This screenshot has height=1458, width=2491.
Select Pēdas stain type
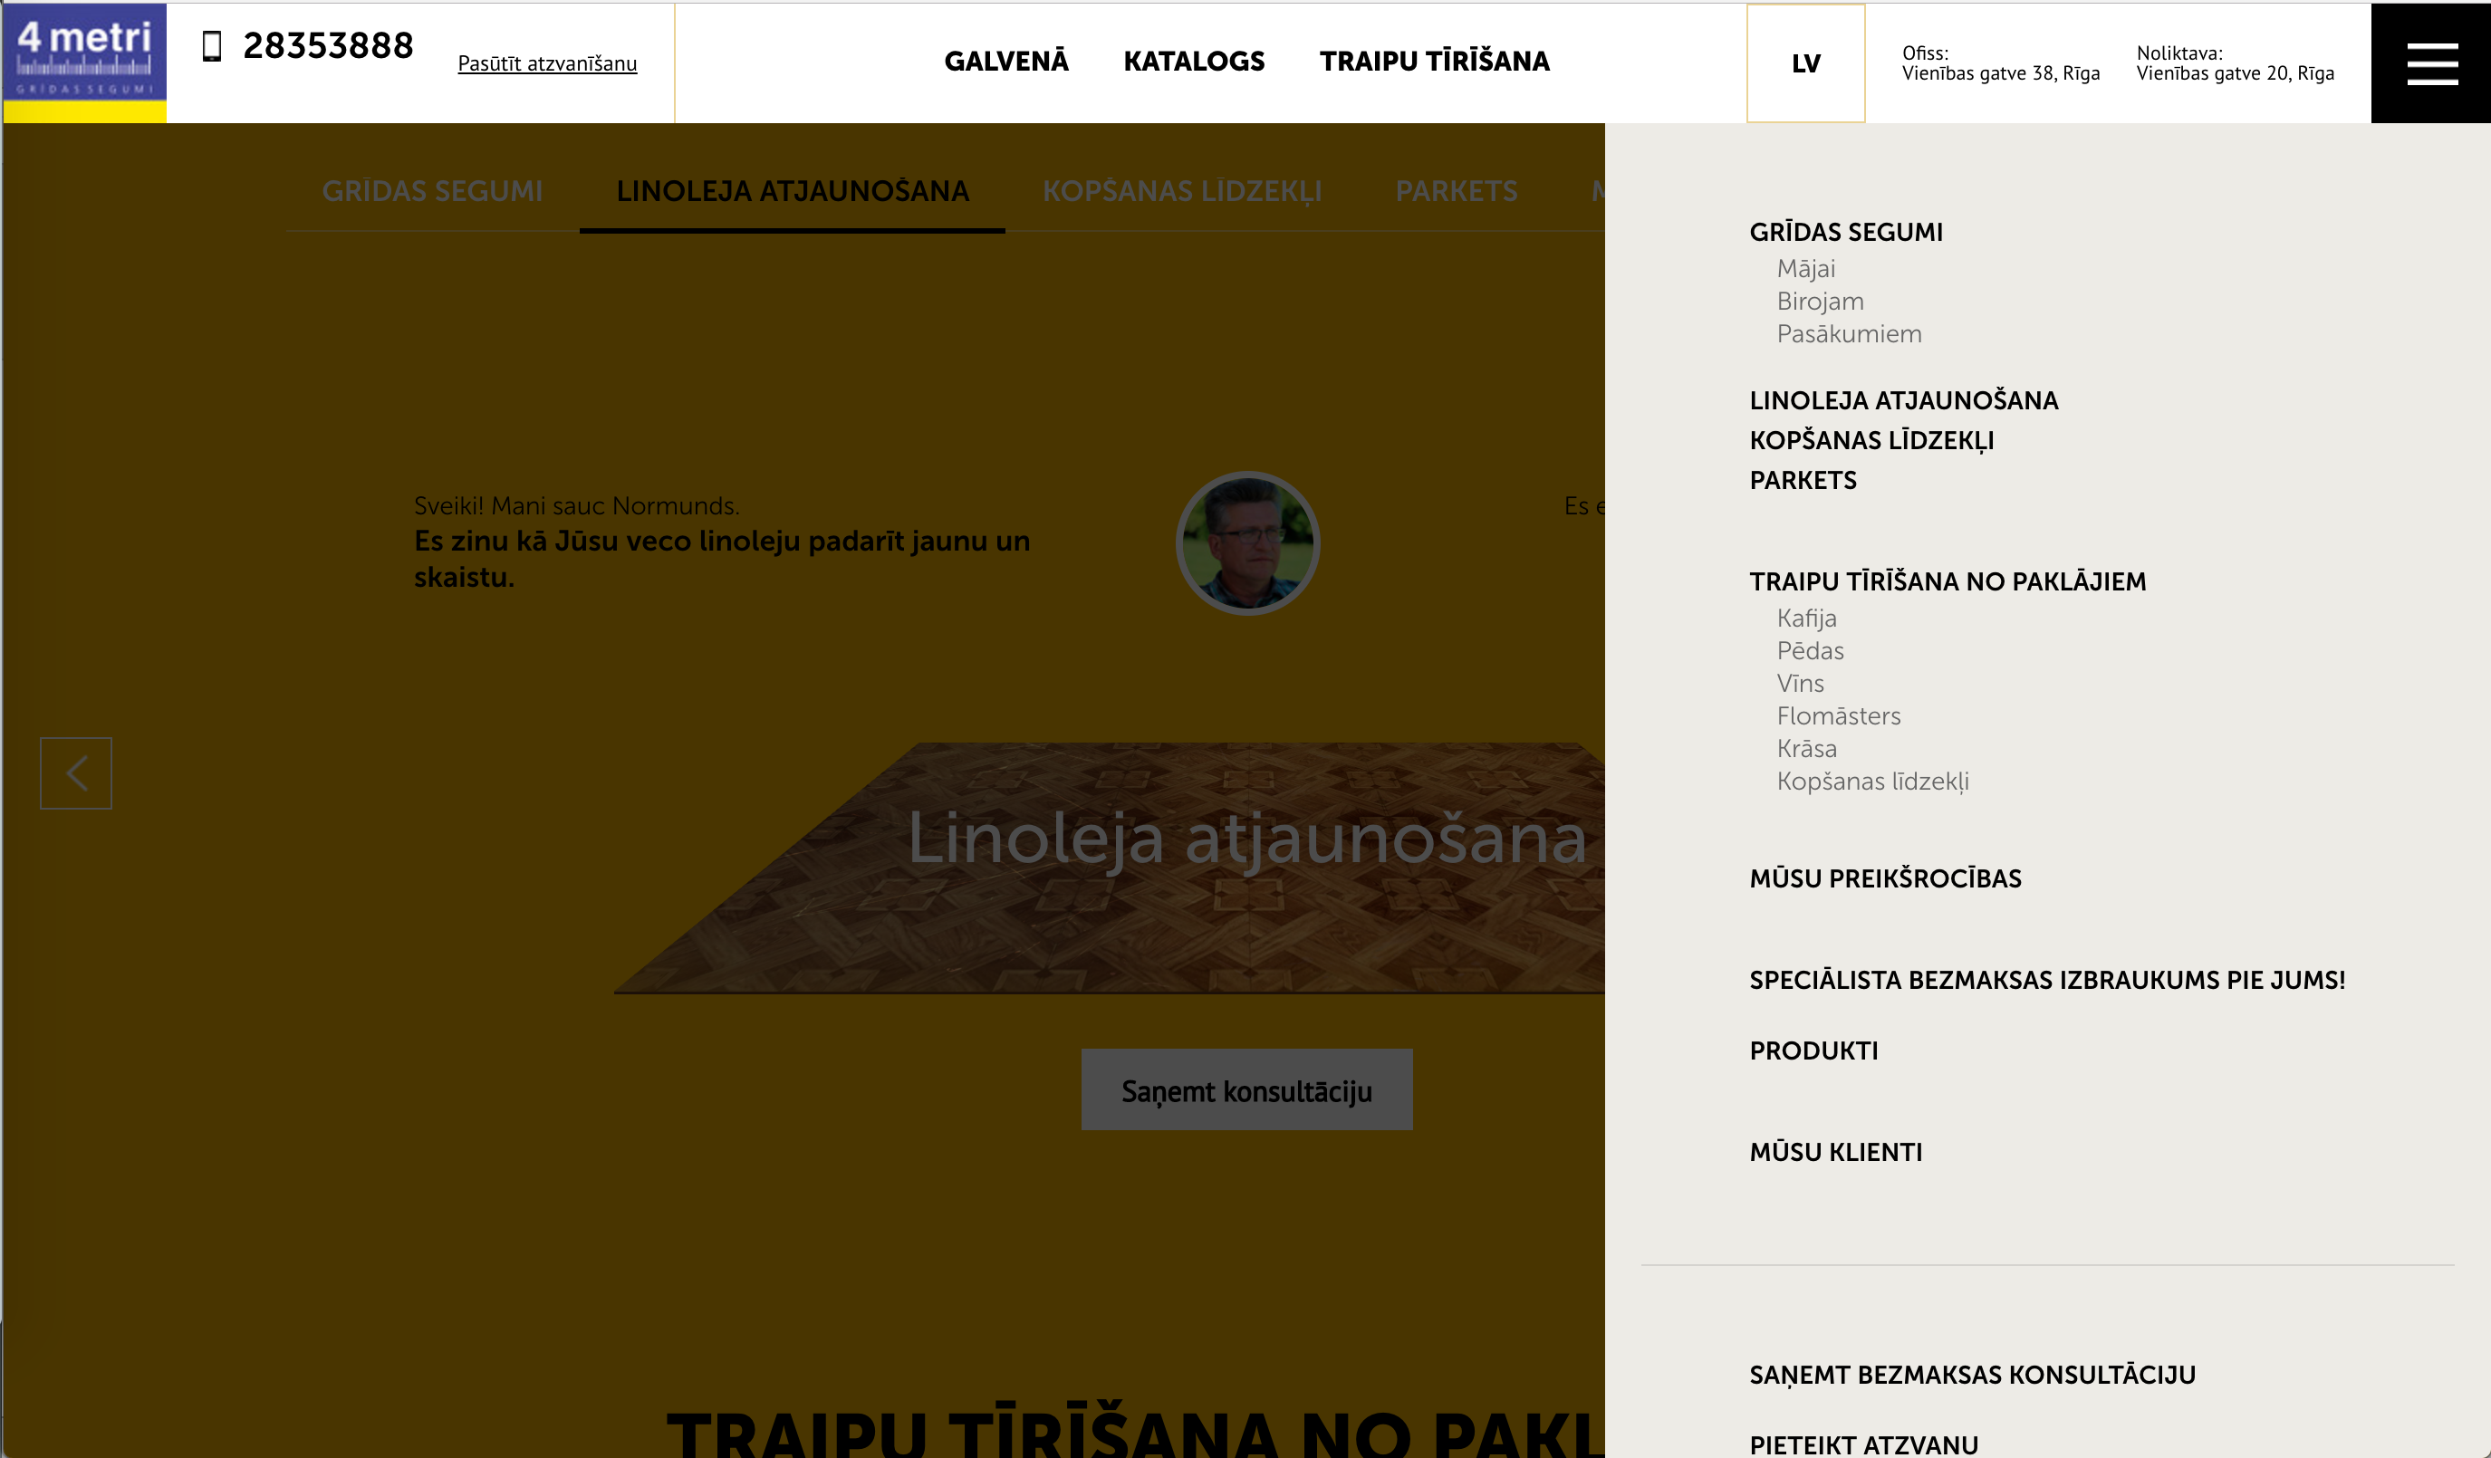click(1810, 650)
